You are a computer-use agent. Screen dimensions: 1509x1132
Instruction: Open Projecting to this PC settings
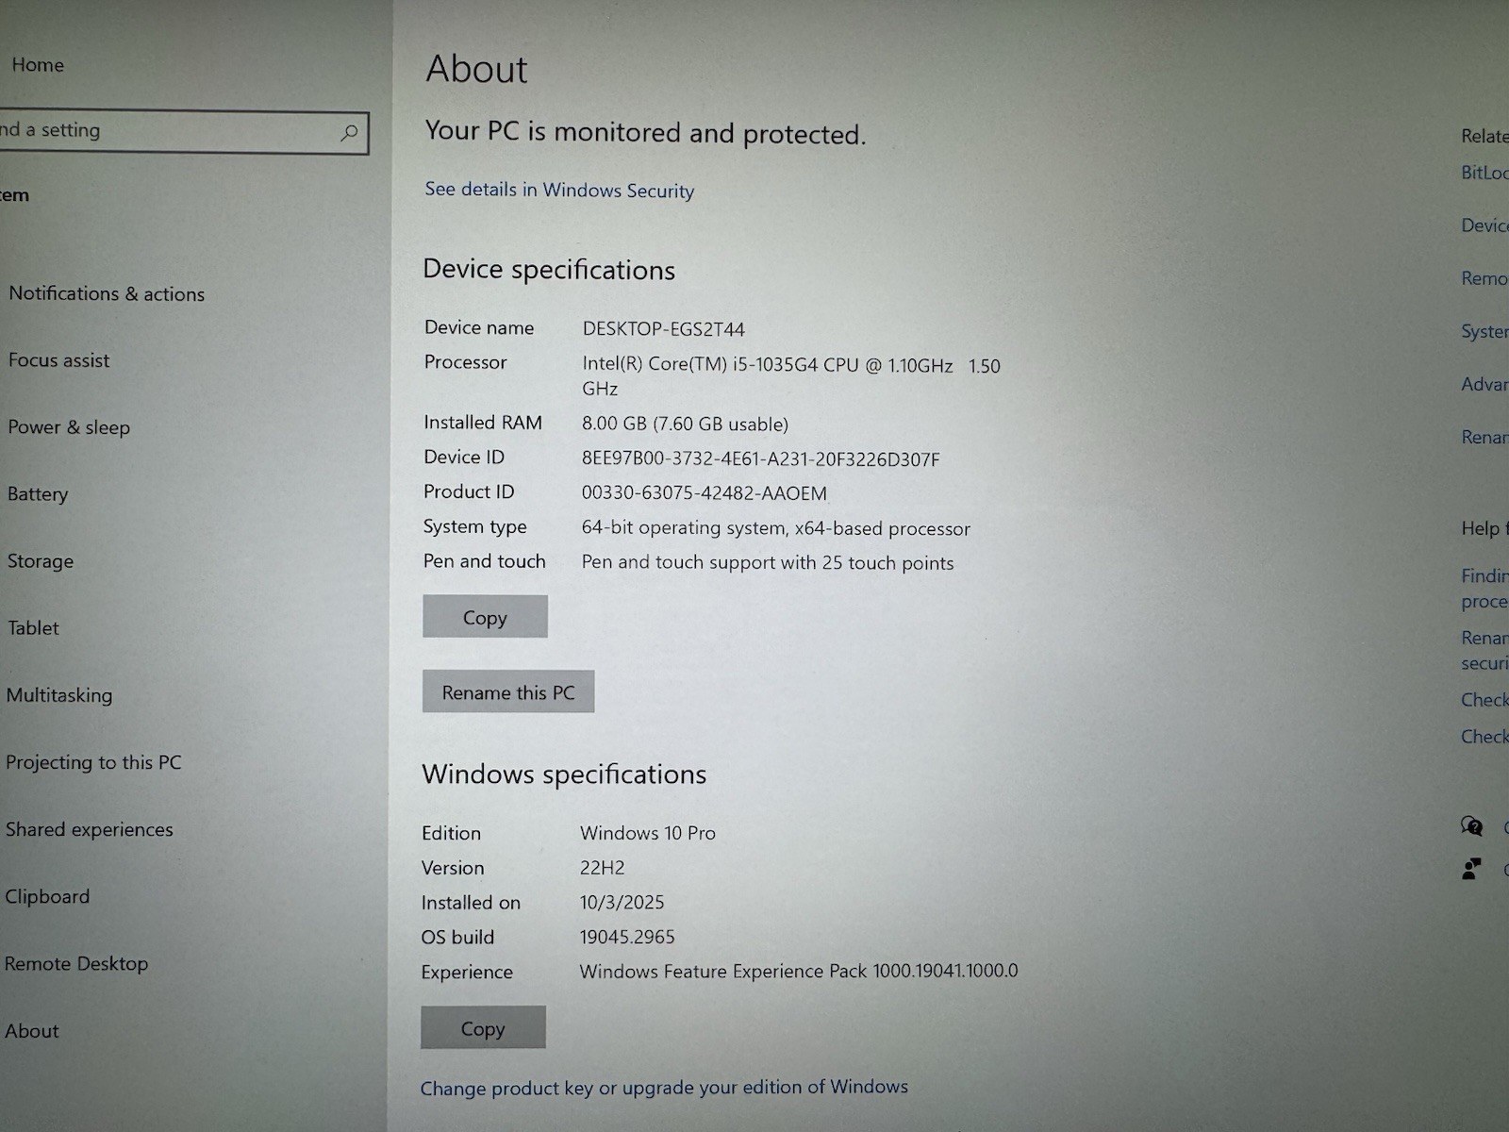pyautogui.click(x=93, y=762)
